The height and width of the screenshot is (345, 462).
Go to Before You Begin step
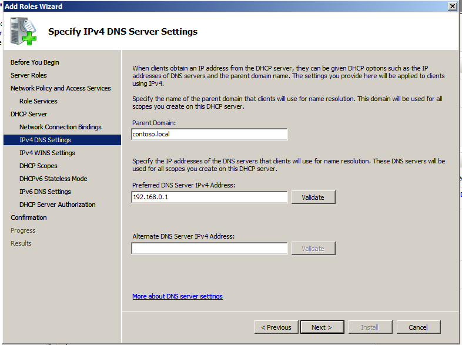tap(35, 62)
